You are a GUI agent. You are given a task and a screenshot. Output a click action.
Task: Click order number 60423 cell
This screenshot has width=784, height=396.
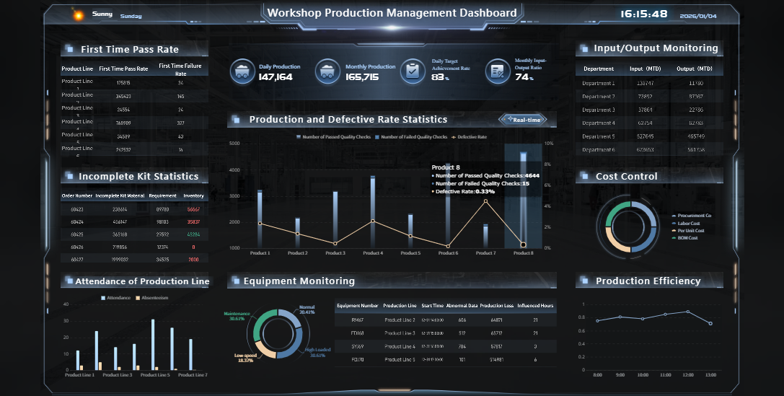pos(77,209)
